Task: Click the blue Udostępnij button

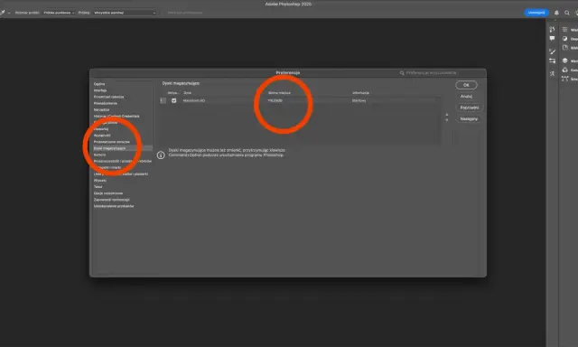Action: pos(536,13)
